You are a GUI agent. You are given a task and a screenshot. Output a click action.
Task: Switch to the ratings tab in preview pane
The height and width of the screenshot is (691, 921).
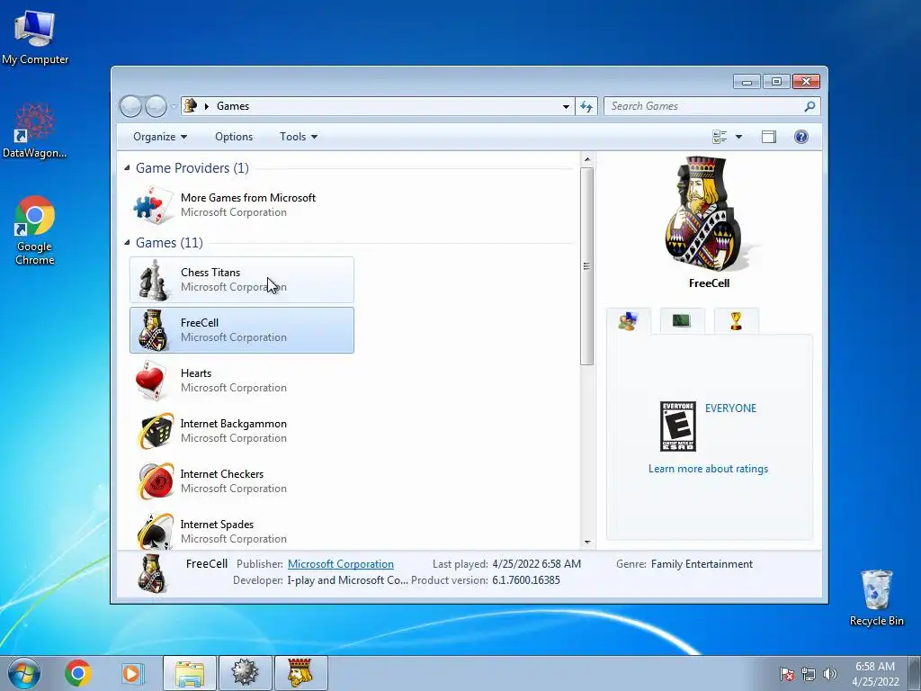628,321
